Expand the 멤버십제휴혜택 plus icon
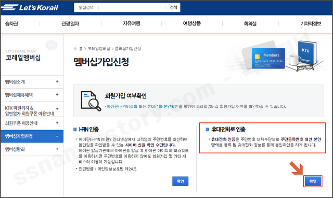 57,94
